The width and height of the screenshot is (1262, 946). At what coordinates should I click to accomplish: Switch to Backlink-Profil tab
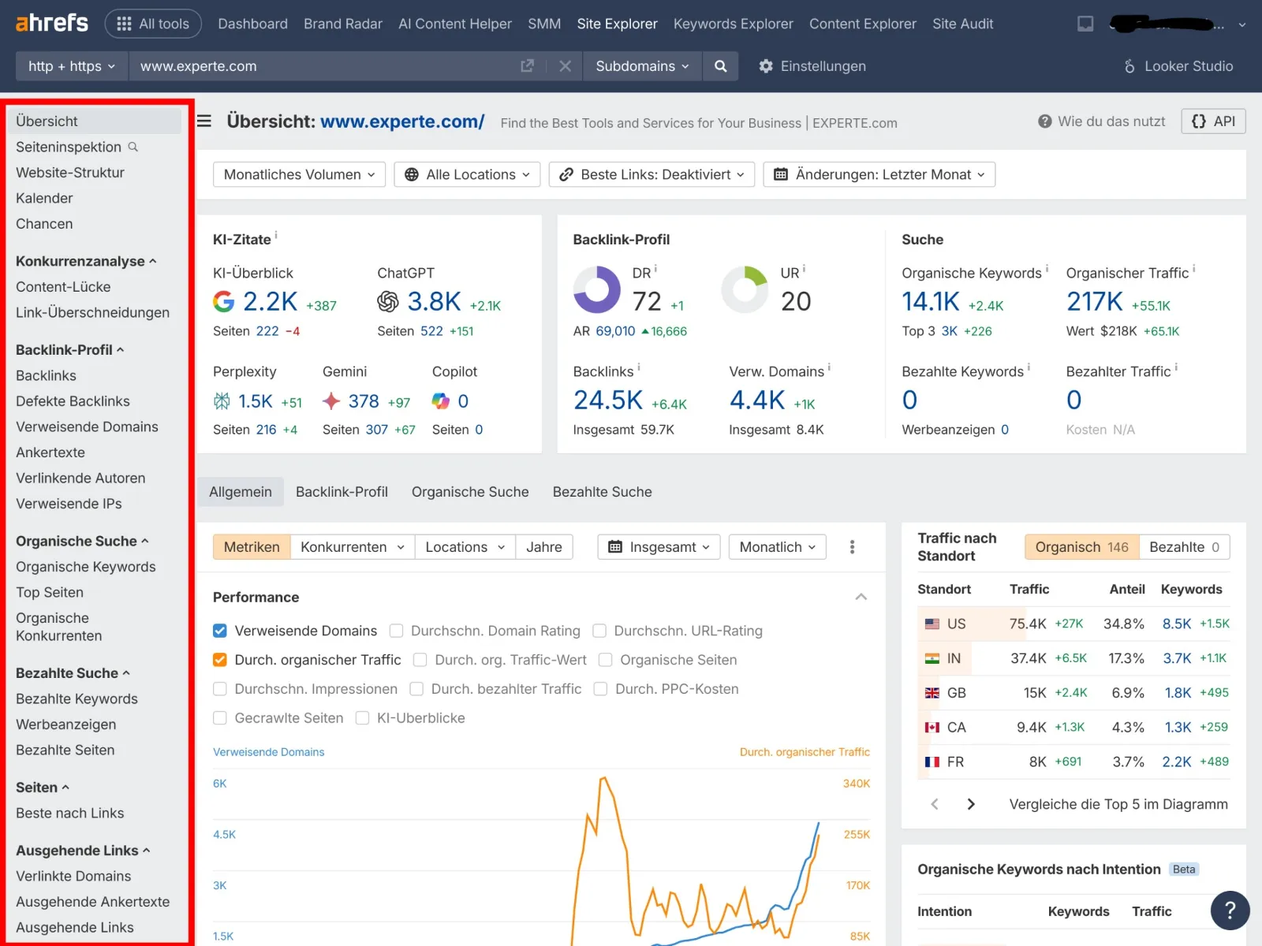tap(342, 492)
